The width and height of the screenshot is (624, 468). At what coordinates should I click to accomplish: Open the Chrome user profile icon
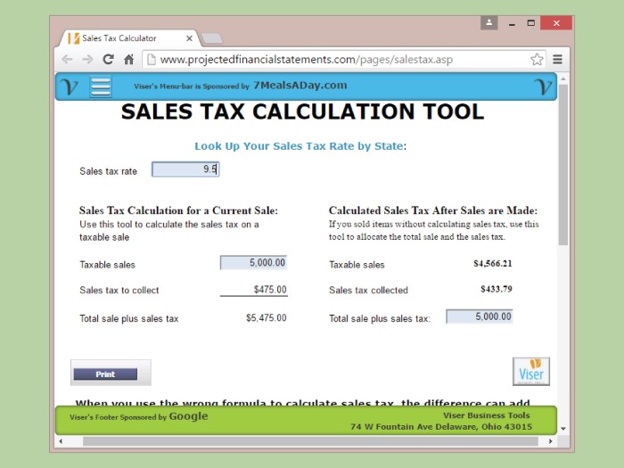point(489,23)
